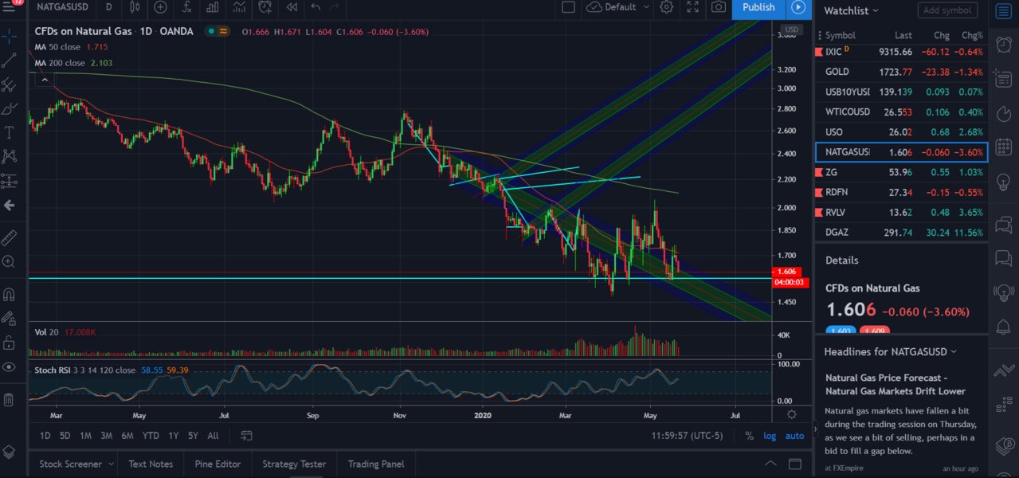Select the brush drawing tool
1019x478 pixels.
[x=10, y=108]
